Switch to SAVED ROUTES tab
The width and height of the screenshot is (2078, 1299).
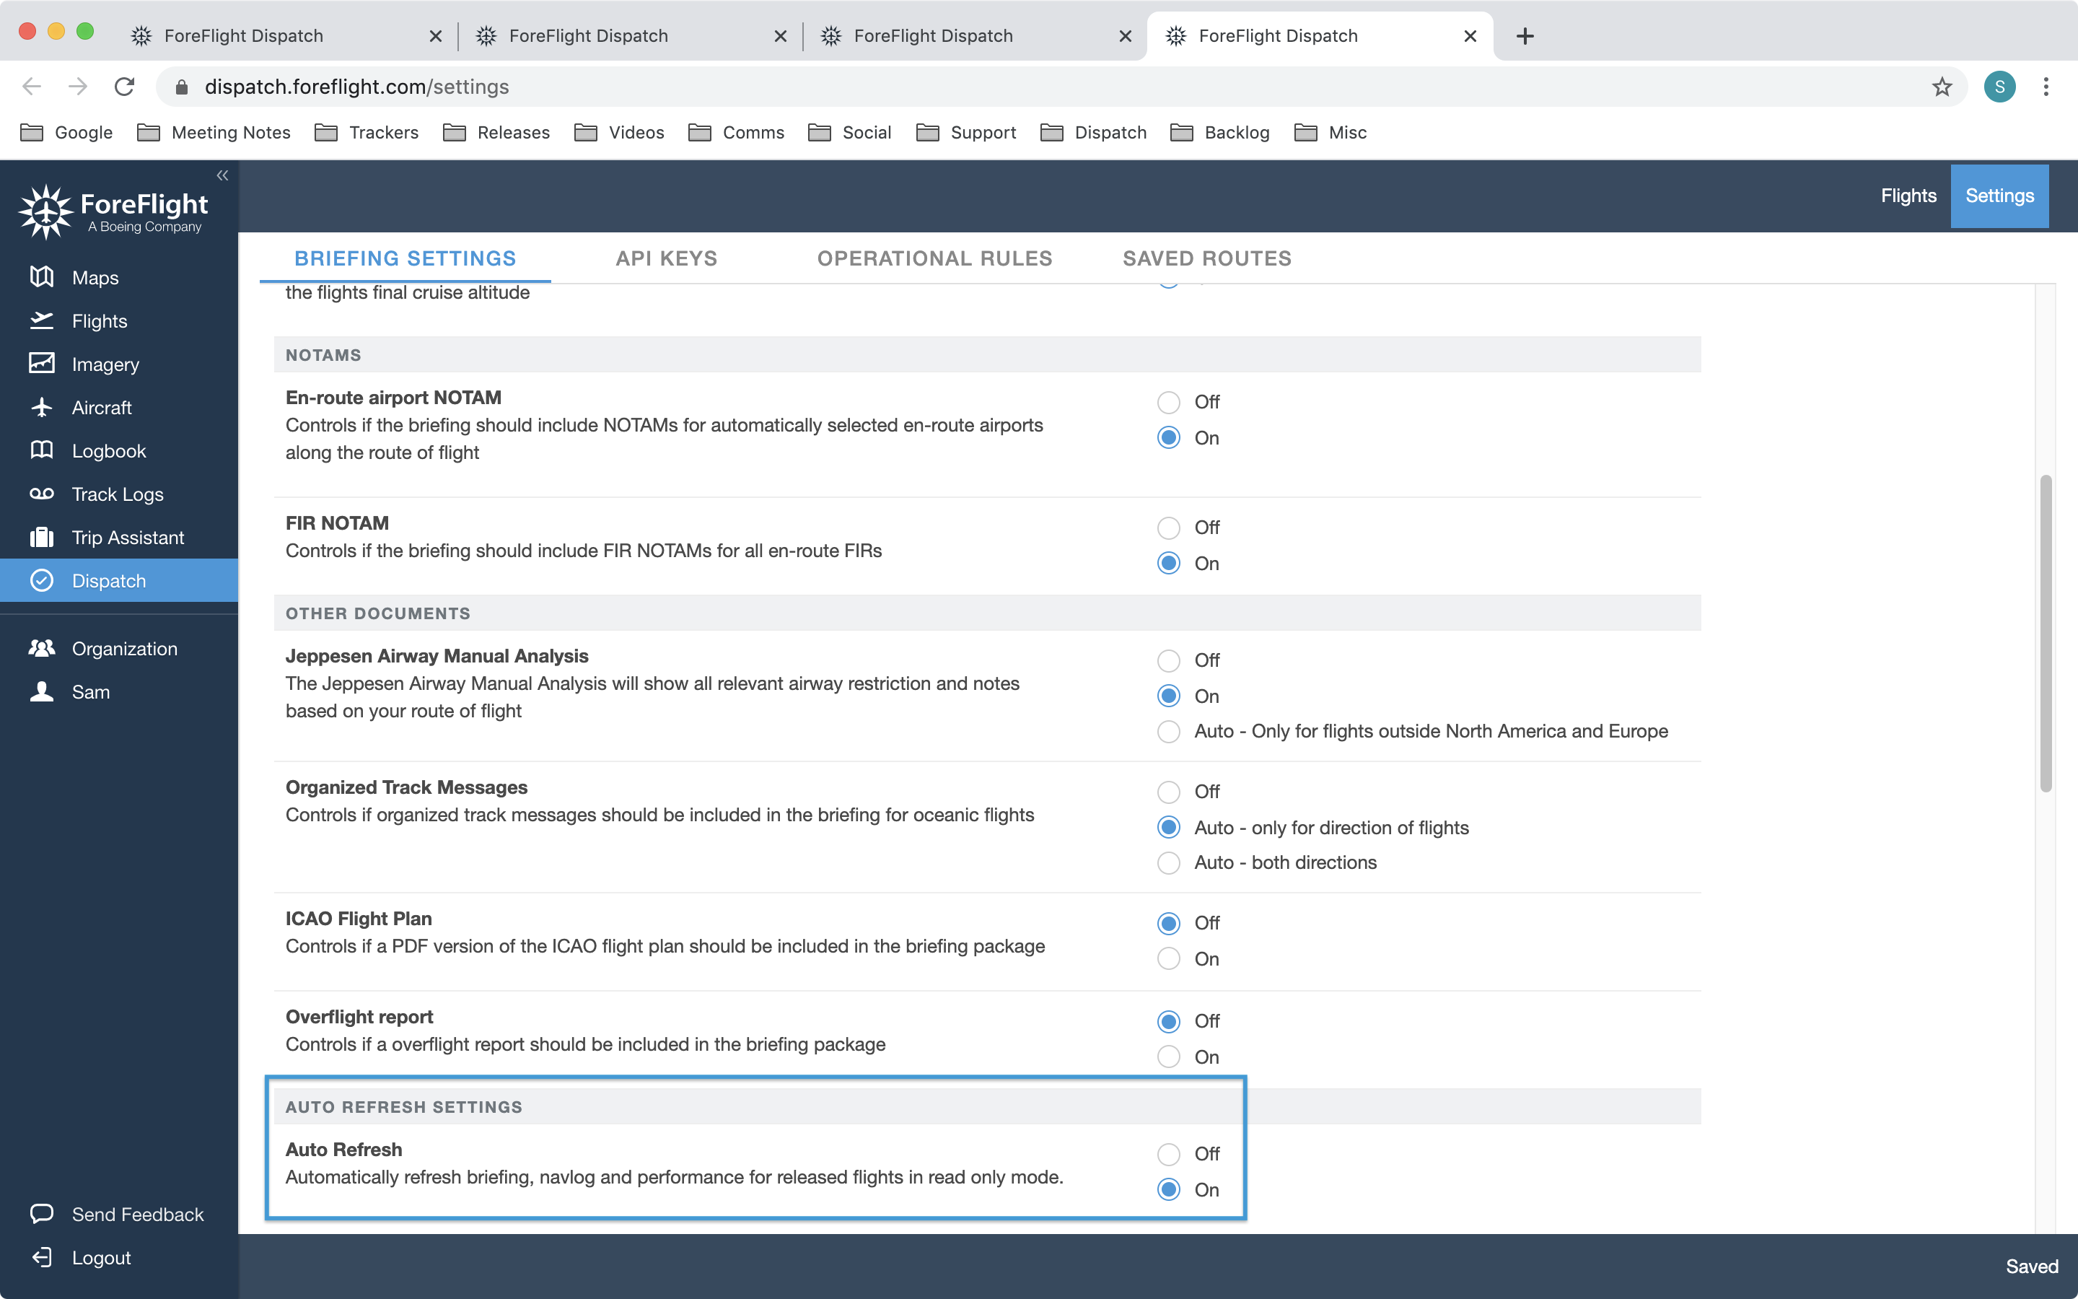tap(1207, 259)
